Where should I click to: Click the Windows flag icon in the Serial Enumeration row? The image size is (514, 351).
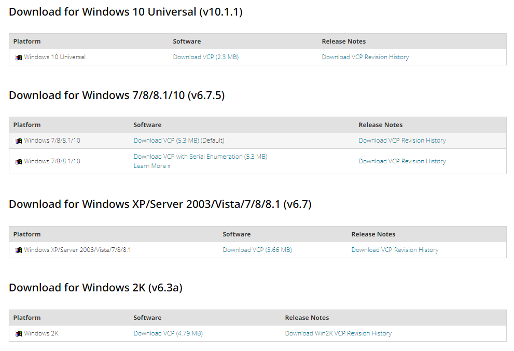(19, 162)
